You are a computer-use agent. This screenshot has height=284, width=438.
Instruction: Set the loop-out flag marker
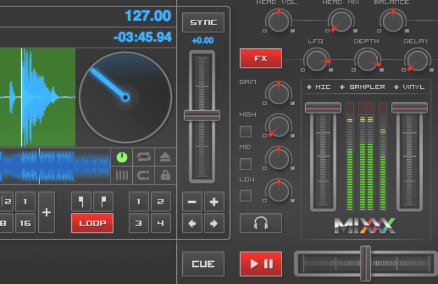click(103, 202)
